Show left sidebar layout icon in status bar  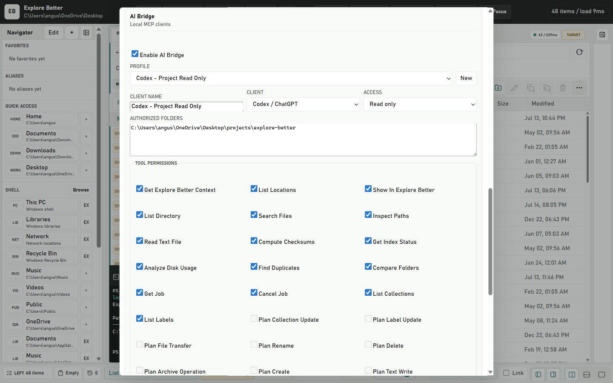[538, 374]
